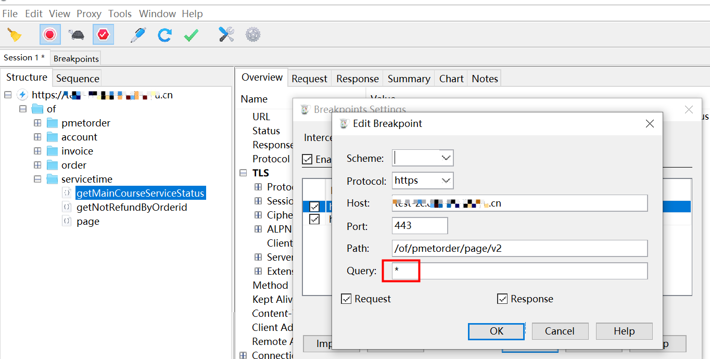This screenshot has height=359, width=710.
Task: Click into the Path input field
Action: tap(519, 248)
